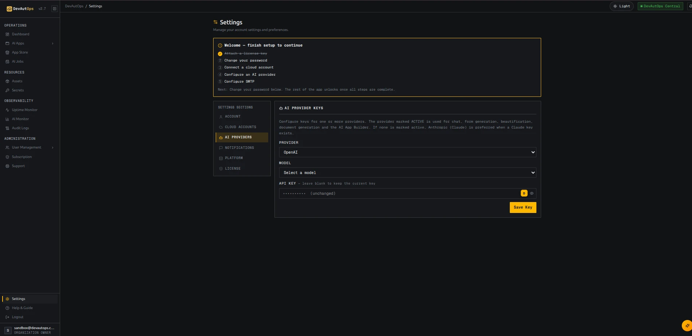The width and height of the screenshot is (692, 336).
Task: Click the Configure an AI provider step
Action: (250, 75)
